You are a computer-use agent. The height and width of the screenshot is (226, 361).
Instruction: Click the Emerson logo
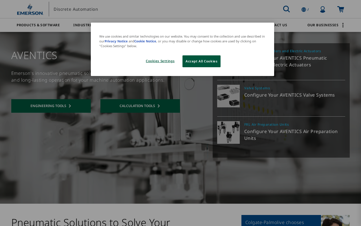pos(30,9)
